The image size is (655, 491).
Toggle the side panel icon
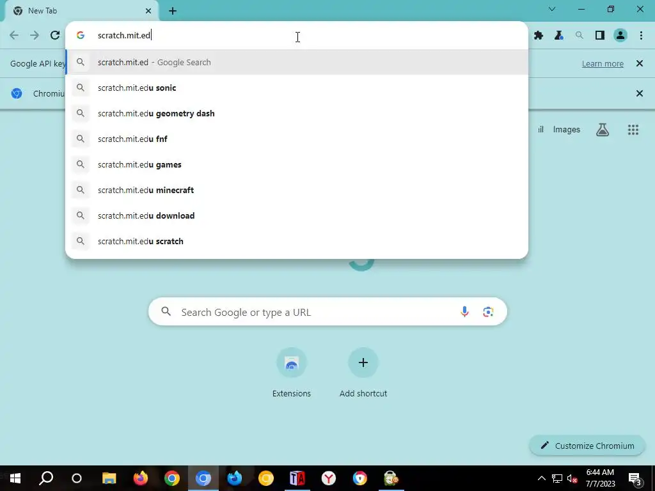(x=600, y=36)
